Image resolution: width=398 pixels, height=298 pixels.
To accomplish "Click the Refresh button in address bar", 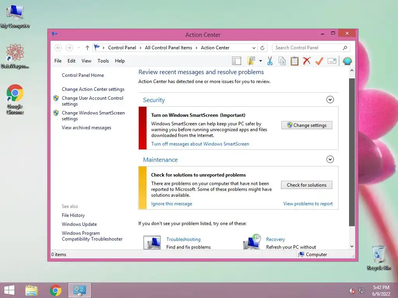I will point(262,48).
